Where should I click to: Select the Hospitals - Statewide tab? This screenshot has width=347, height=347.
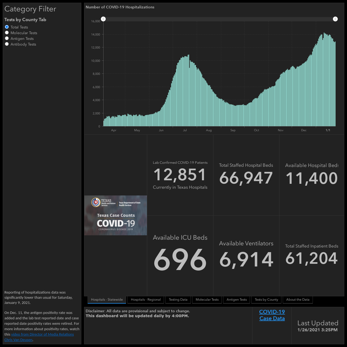107,300
